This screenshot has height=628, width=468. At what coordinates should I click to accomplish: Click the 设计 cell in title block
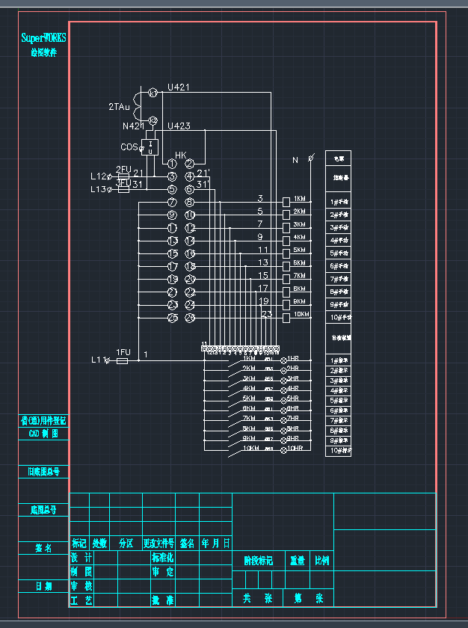[x=81, y=558]
